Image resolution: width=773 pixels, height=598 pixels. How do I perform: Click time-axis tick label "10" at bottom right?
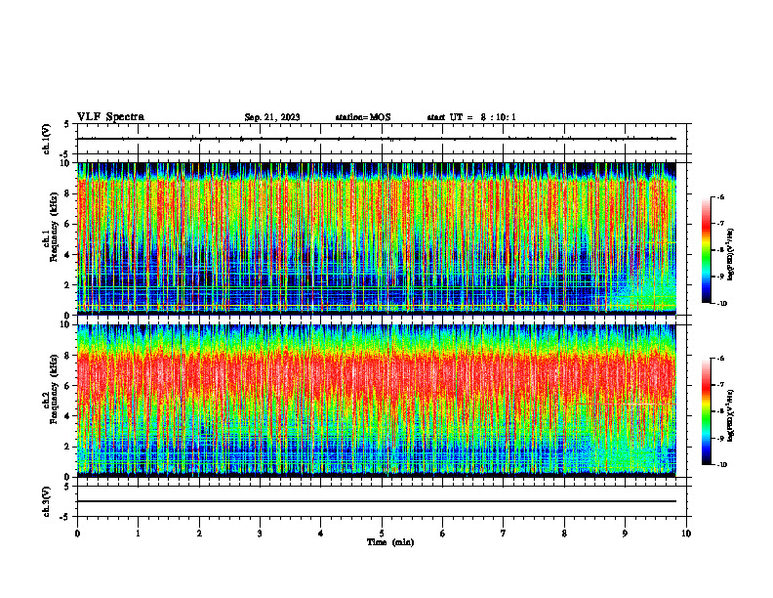(686, 534)
